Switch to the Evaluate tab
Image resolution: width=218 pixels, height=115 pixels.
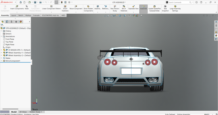click(36, 15)
